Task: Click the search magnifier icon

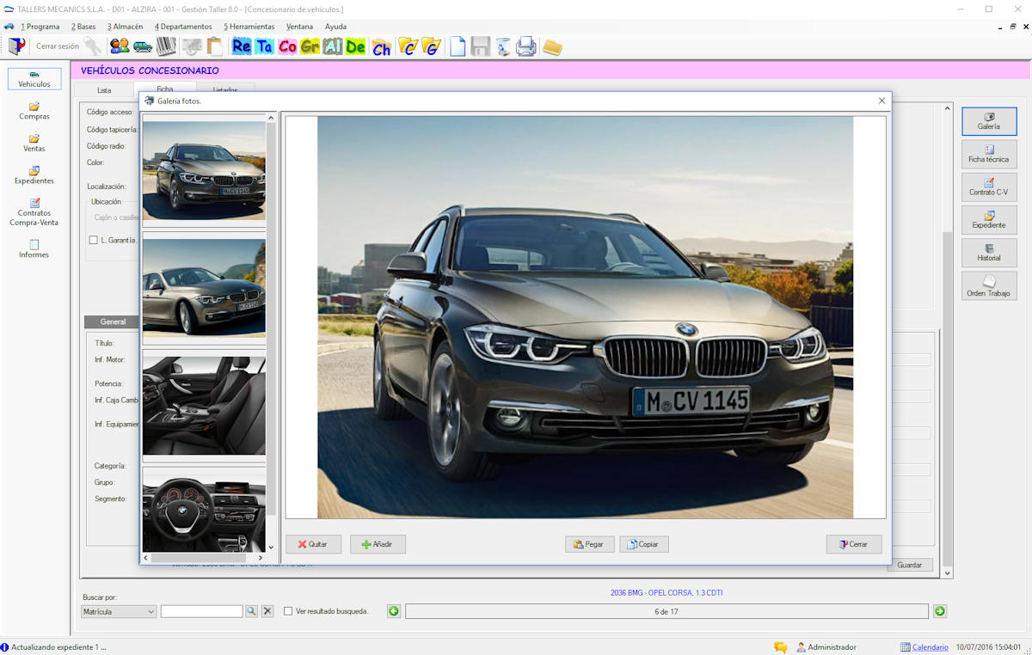Action: click(251, 611)
